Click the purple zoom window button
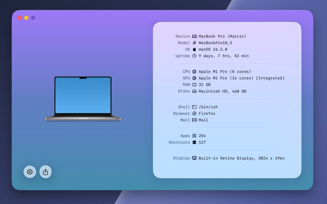Image resolution: width=327 pixels, height=204 pixels. pos(33,18)
